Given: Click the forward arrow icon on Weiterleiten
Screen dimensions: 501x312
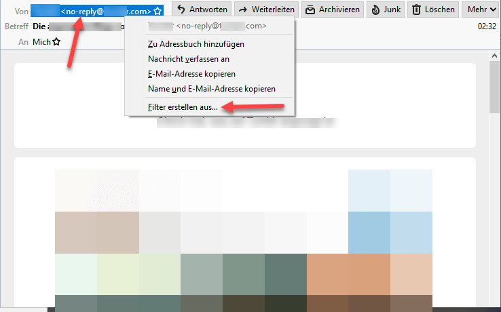Looking at the screenshot, I should tap(243, 10).
